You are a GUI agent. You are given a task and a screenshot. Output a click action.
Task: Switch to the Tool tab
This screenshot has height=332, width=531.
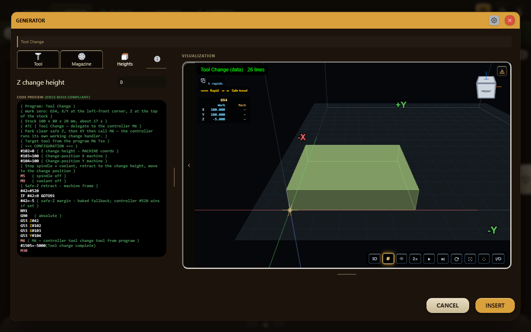[x=38, y=59]
